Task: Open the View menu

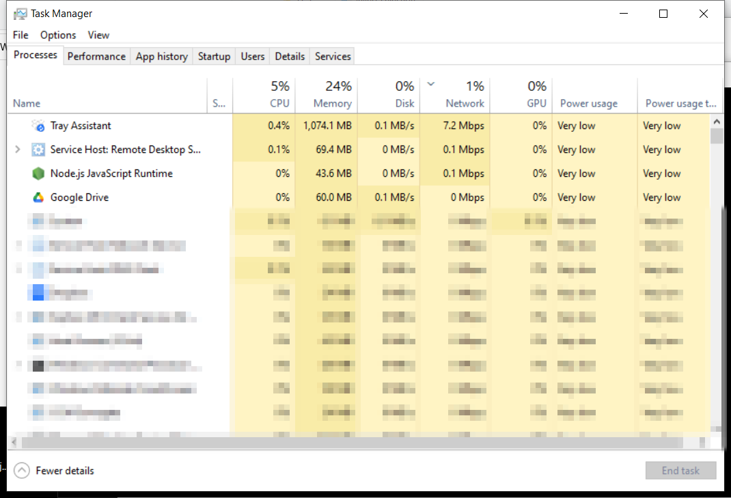Action: pyautogui.click(x=98, y=35)
